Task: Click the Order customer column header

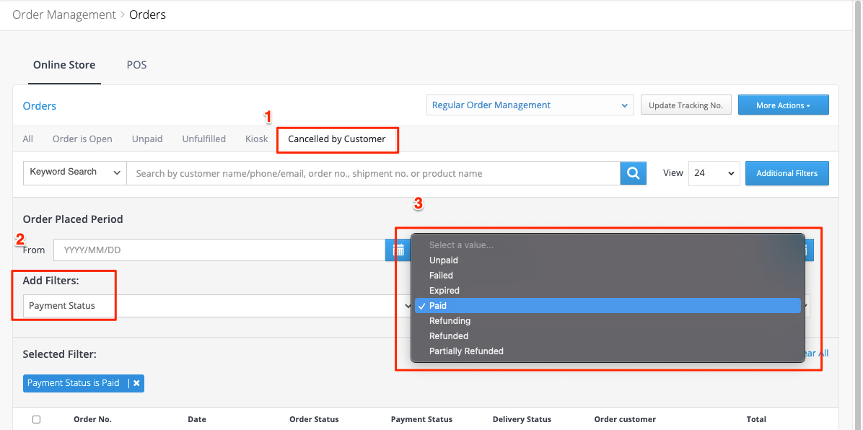Action: tap(625, 420)
